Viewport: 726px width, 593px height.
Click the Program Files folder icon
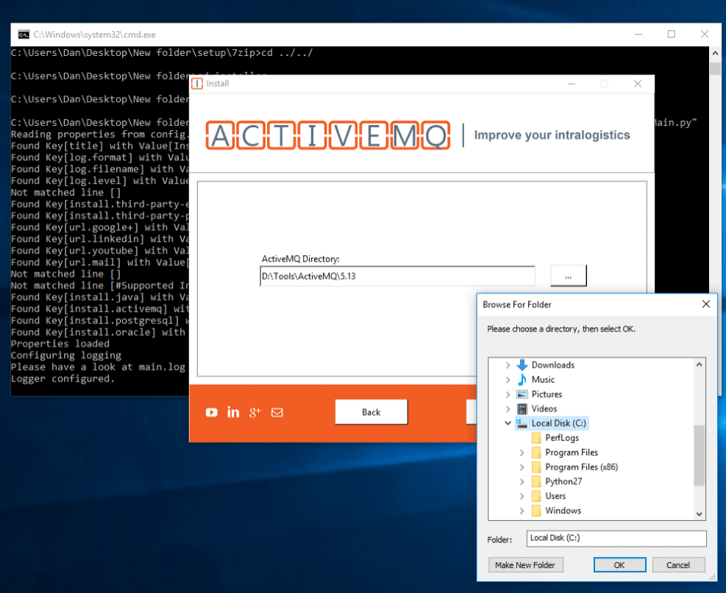point(536,453)
